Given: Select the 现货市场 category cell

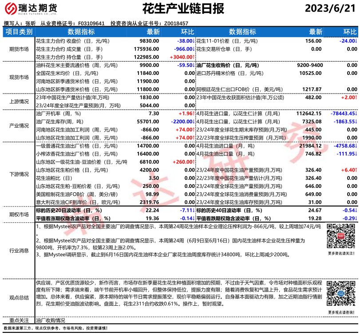Looking at the screenshot, I should click(x=18, y=77).
